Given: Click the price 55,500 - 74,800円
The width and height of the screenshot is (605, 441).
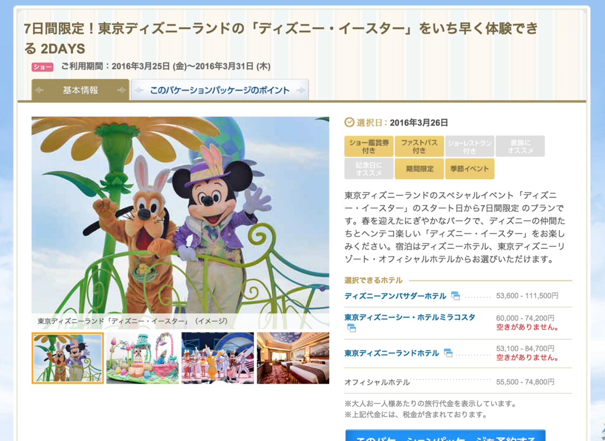Looking at the screenshot, I should pyautogui.click(x=525, y=382).
